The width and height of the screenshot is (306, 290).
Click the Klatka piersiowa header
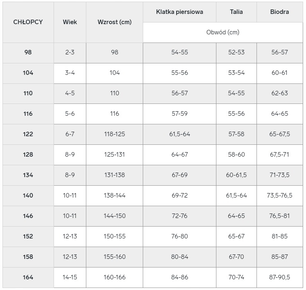point(180,12)
